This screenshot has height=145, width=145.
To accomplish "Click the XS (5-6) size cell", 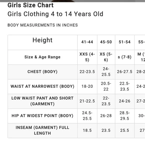I will point(106,57).
